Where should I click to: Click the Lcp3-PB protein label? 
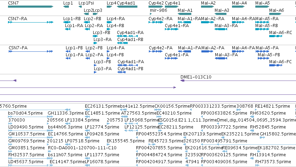[x=102, y=62]
